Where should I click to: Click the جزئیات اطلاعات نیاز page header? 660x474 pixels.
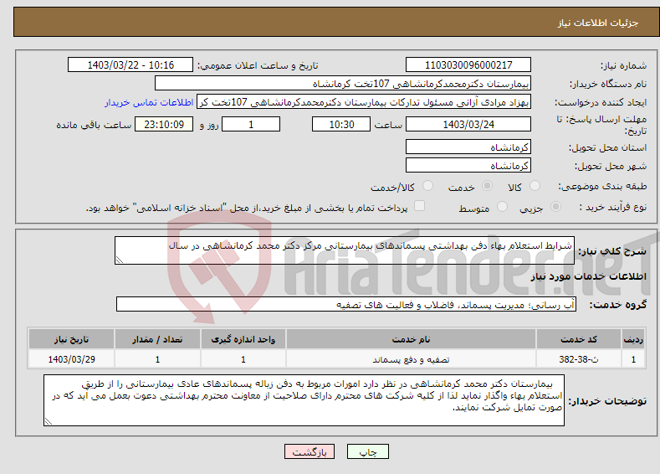click(598, 23)
